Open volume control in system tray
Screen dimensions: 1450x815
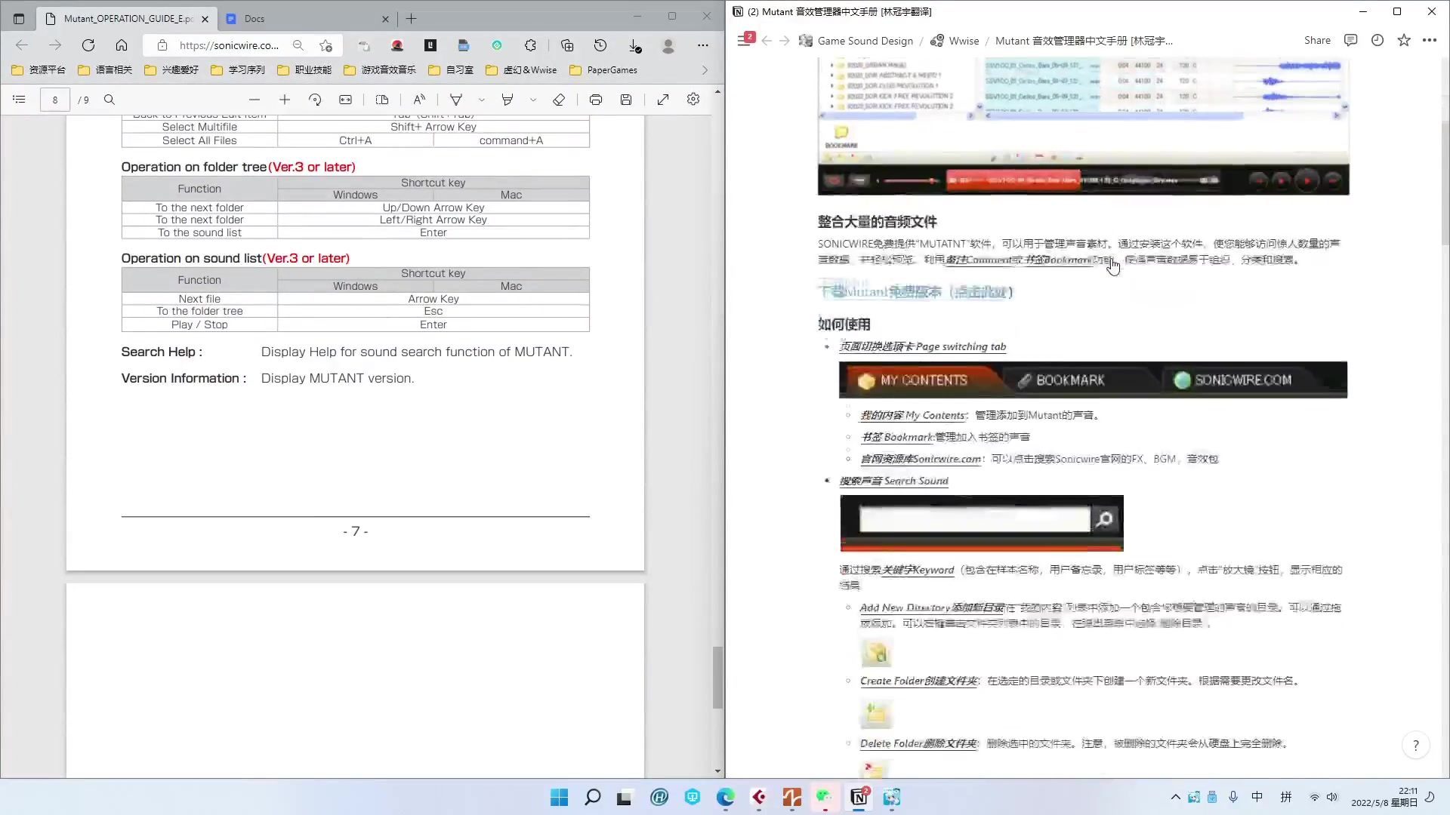point(1332,797)
